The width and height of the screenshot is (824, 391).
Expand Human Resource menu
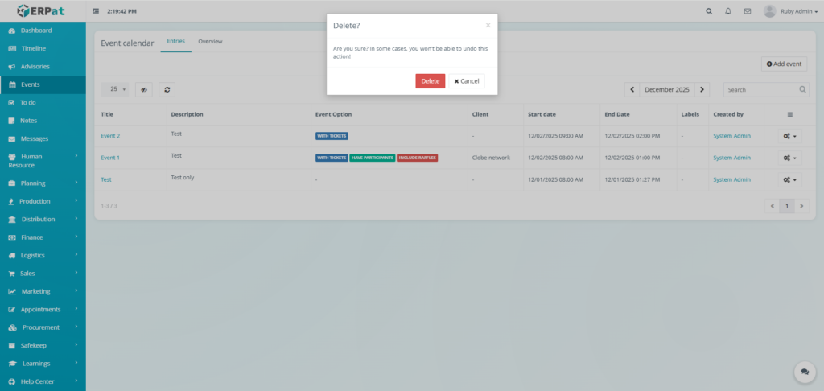43,161
